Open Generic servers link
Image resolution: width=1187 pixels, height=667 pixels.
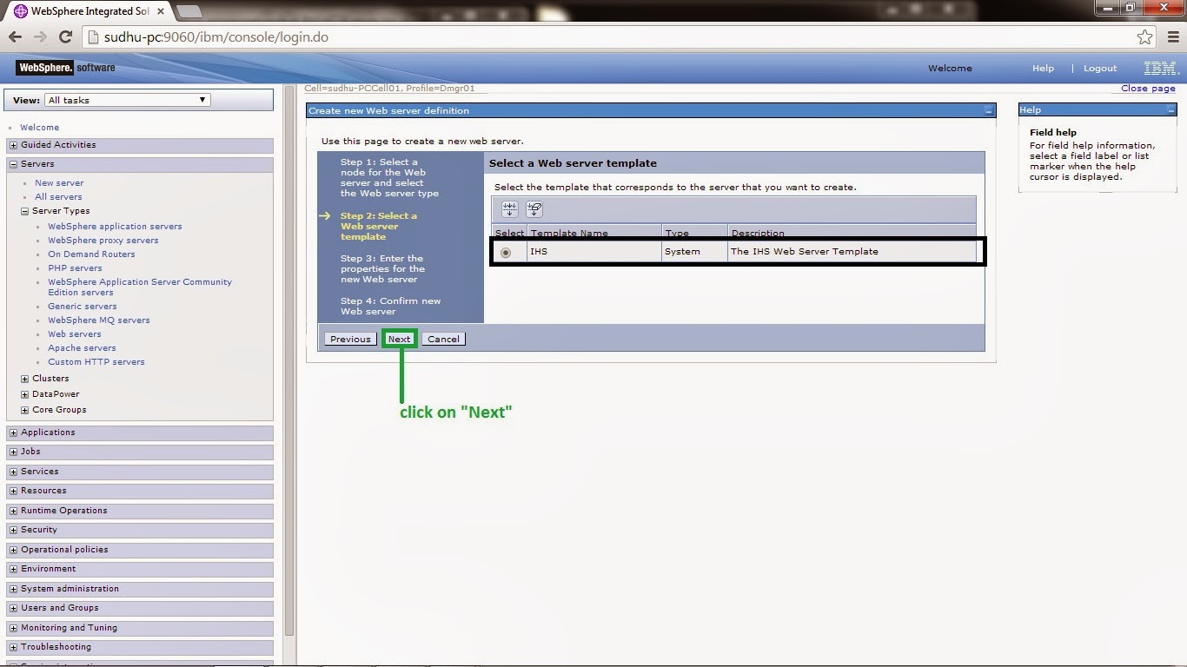[82, 307]
